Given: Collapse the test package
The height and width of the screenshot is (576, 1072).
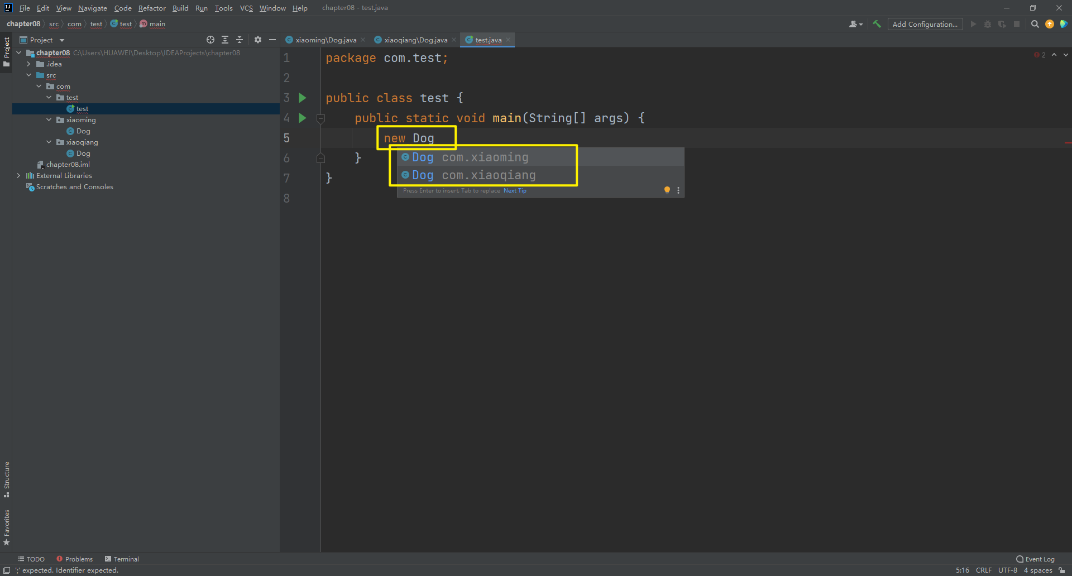Looking at the screenshot, I should click(49, 97).
